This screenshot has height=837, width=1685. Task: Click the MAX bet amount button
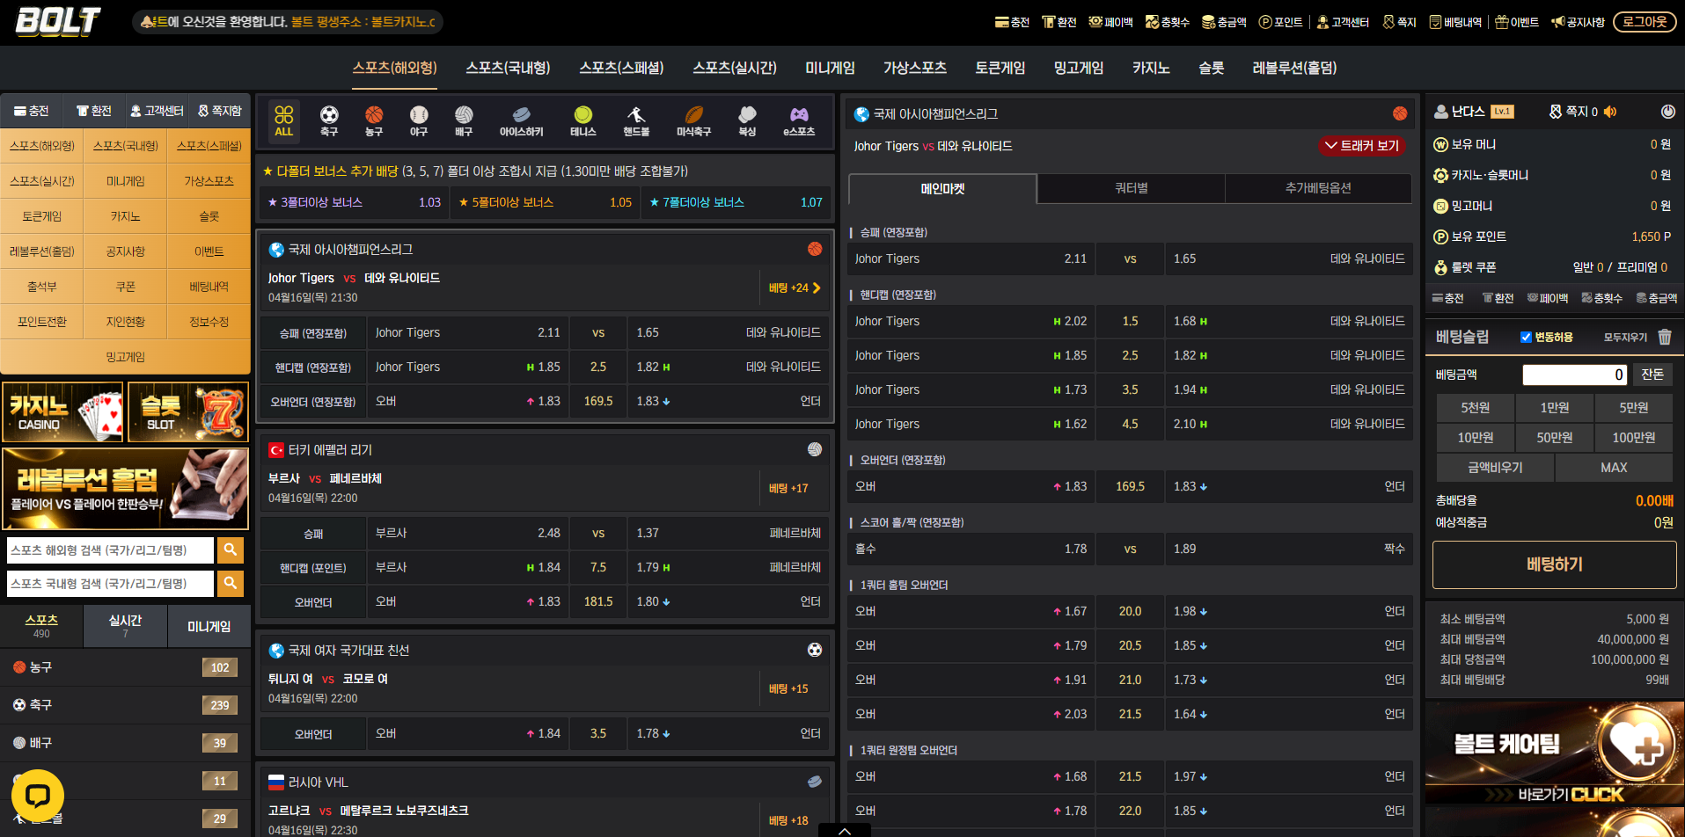1613,468
